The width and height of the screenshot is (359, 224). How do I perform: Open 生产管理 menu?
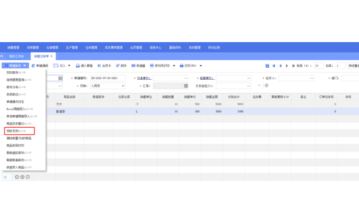[x=72, y=47]
